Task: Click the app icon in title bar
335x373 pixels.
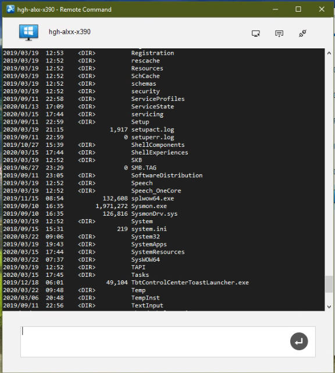Action: click(x=10, y=9)
